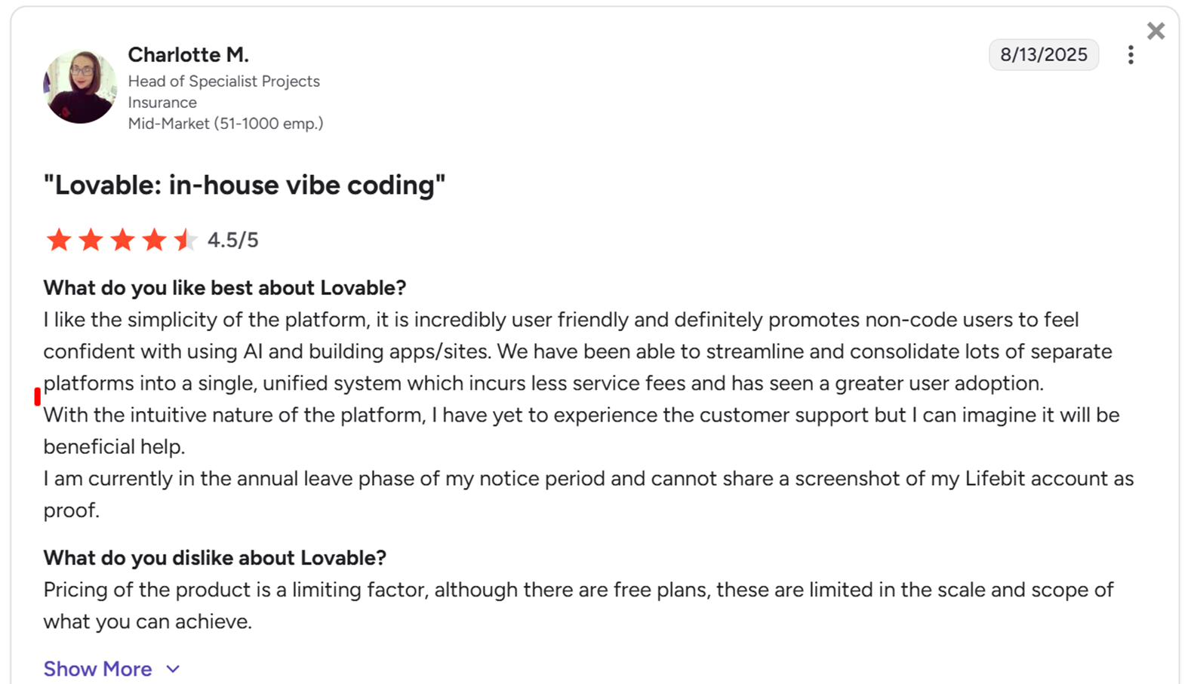Click the red highlight marker on the left edge
Screen dimensions: 1191x684
click(36, 395)
